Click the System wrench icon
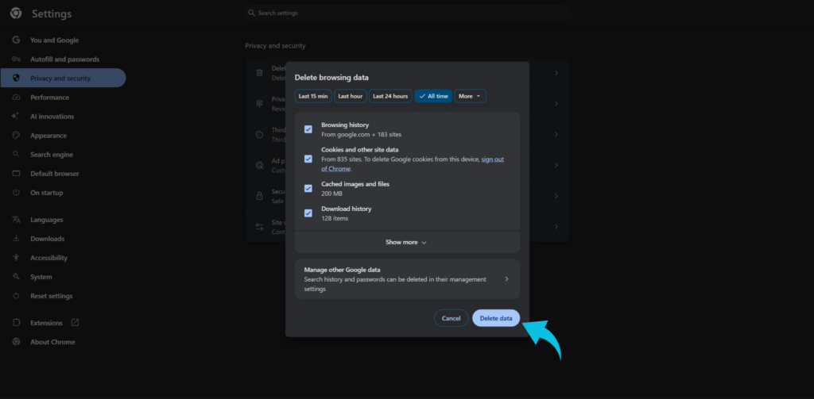 point(16,277)
